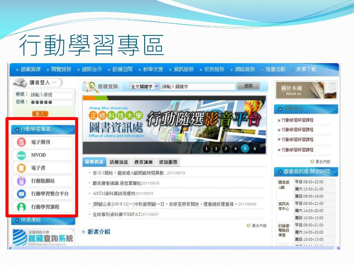Click the 密碼 password field
Screen dimensions: 354x265
point(52,102)
